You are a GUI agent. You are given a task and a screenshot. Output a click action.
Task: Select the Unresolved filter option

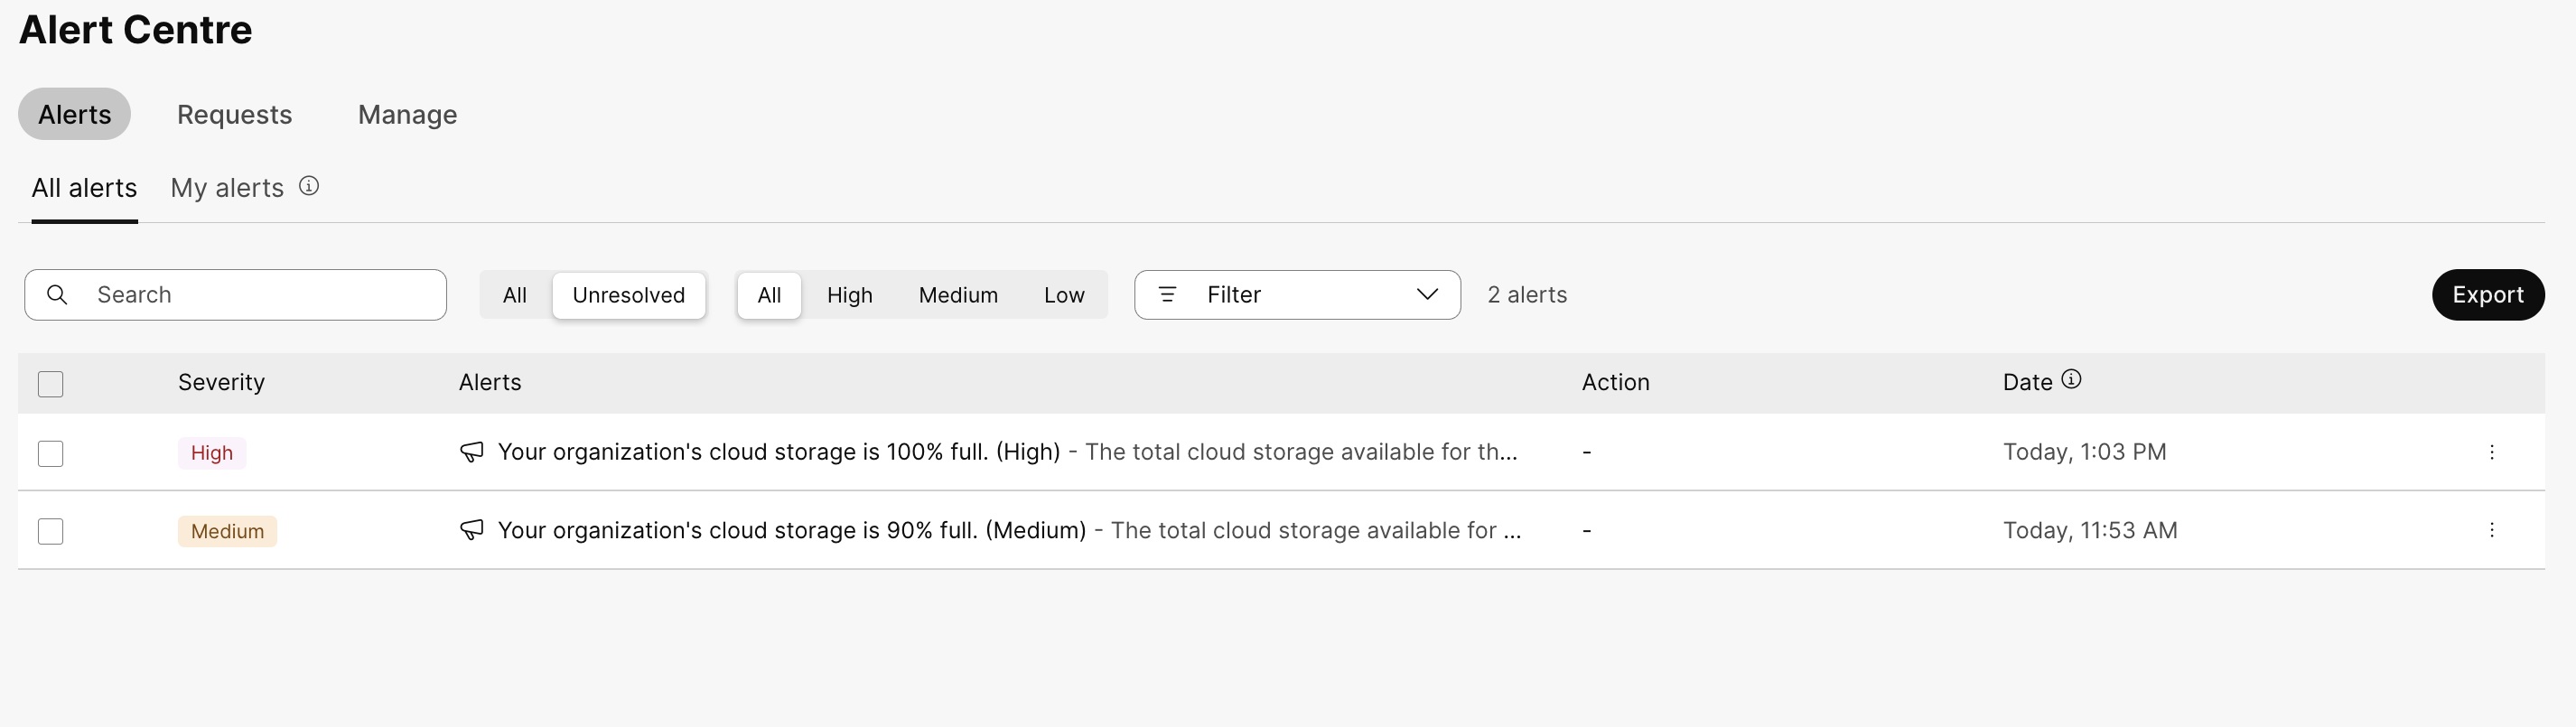point(629,294)
